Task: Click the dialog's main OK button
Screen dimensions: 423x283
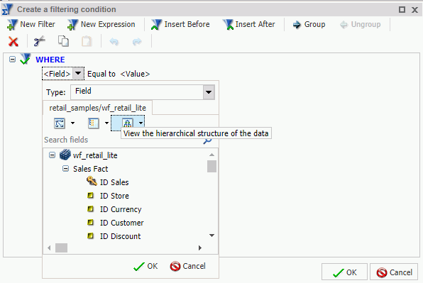Action: tap(344, 272)
